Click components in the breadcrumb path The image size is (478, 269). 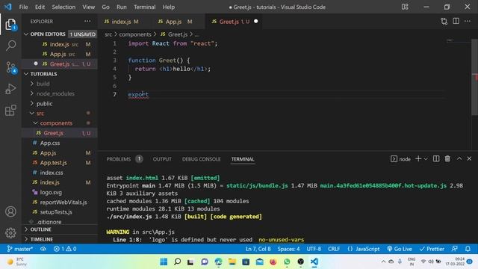pos(135,34)
